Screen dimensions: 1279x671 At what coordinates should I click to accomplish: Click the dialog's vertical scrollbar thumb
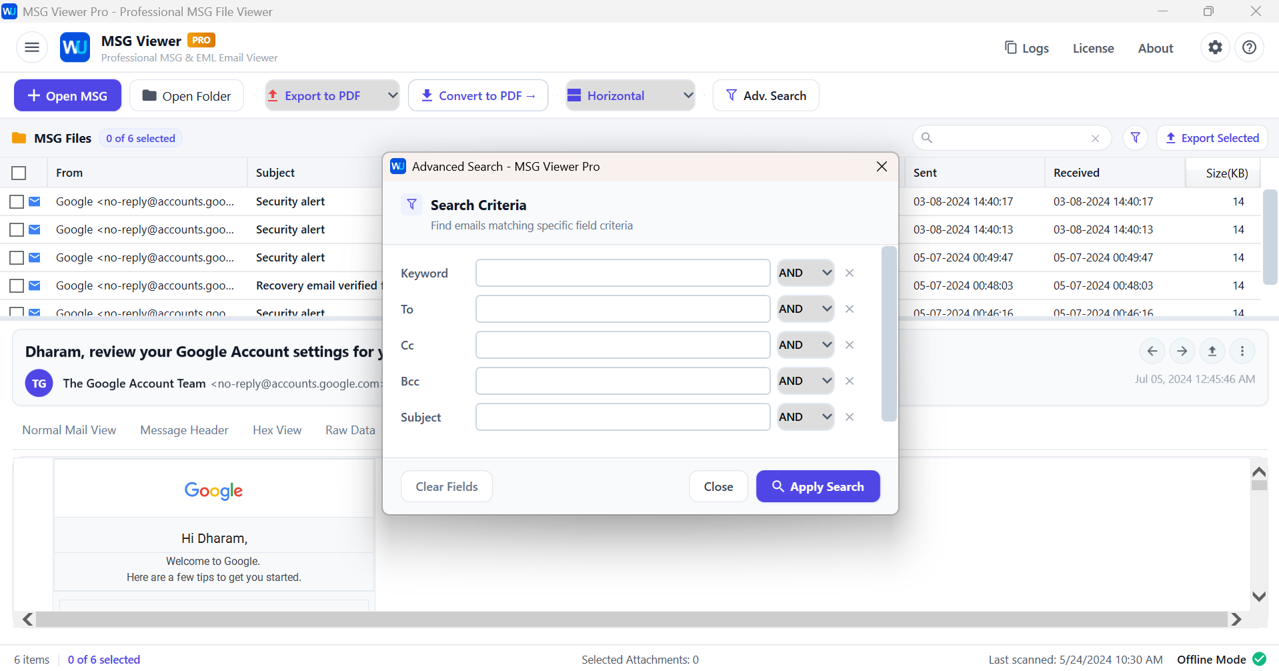[889, 333]
